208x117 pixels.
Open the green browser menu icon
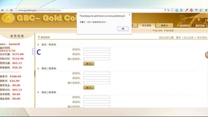206,10
